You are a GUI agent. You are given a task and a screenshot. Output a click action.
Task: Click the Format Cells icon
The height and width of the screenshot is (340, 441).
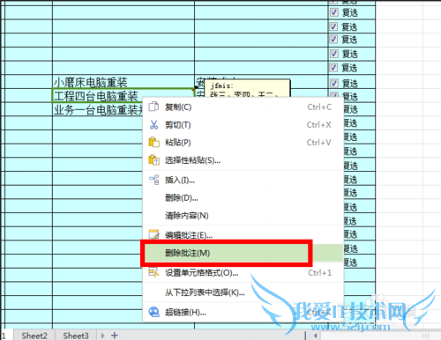click(153, 272)
